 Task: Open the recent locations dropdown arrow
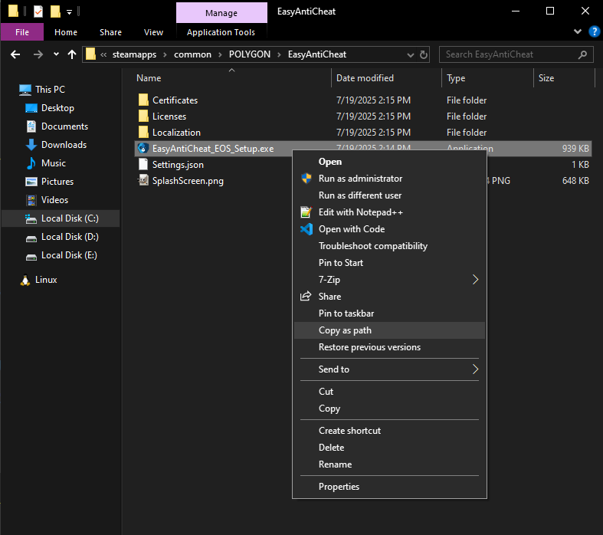point(56,54)
